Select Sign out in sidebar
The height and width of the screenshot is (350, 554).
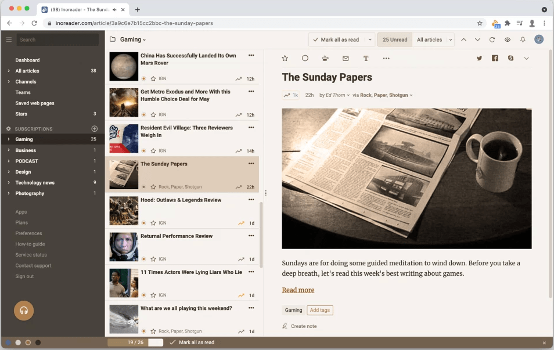click(24, 276)
